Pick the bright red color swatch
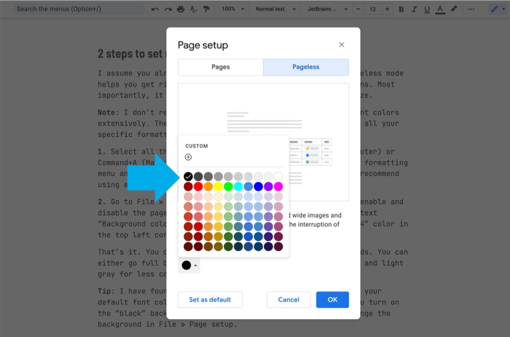 [x=198, y=186]
